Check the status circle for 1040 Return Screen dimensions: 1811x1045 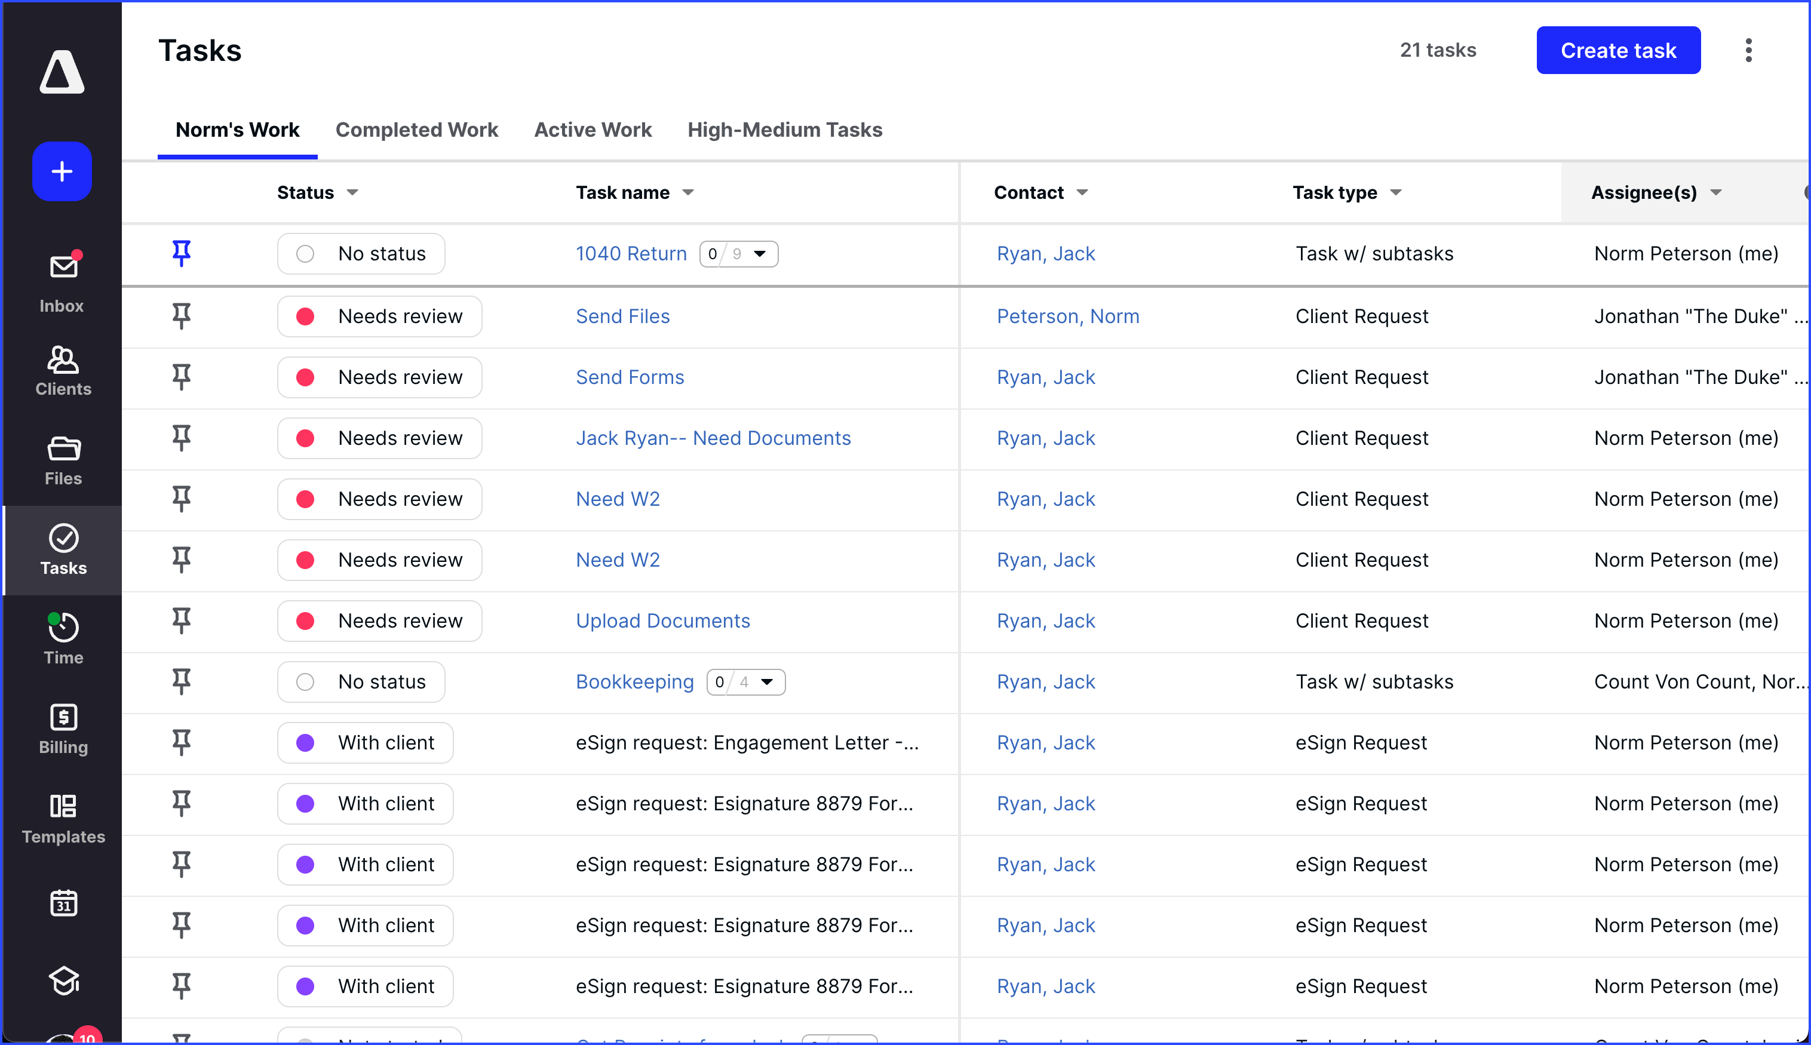305,253
